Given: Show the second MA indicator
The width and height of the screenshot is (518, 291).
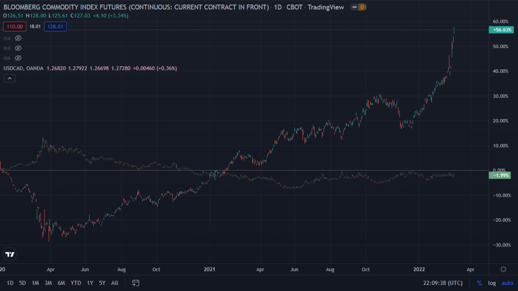Looking at the screenshot, I should (x=18, y=48).
